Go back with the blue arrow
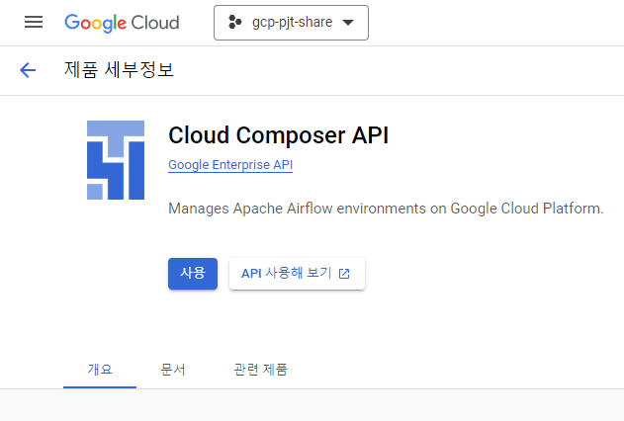Screen dimensions: 624x421 (x=28, y=70)
